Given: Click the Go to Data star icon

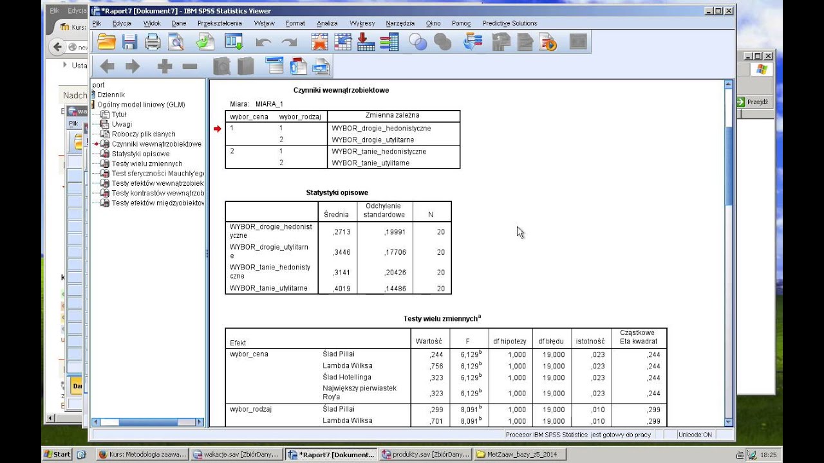Looking at the screenshot, I should 319,42.
